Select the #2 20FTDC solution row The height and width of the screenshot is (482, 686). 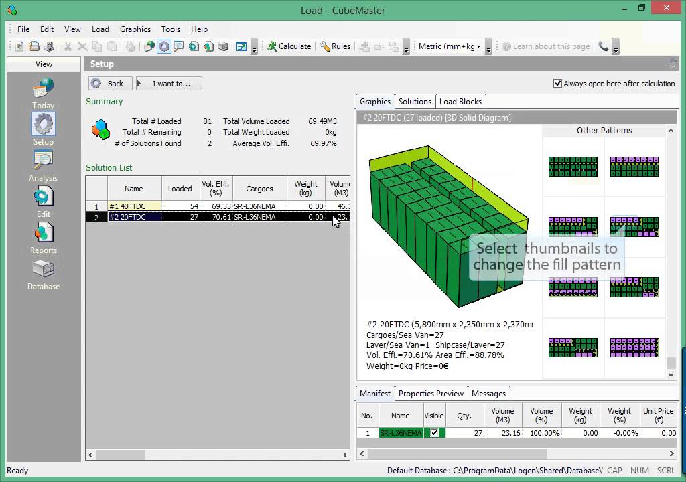tap(218, 217)
